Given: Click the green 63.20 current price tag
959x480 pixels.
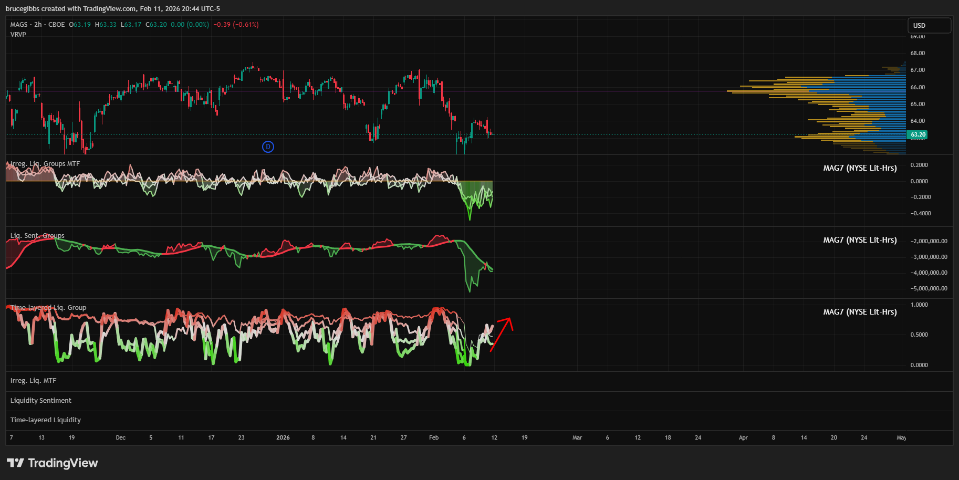Looking at the screenshot, I should [918, 134].
